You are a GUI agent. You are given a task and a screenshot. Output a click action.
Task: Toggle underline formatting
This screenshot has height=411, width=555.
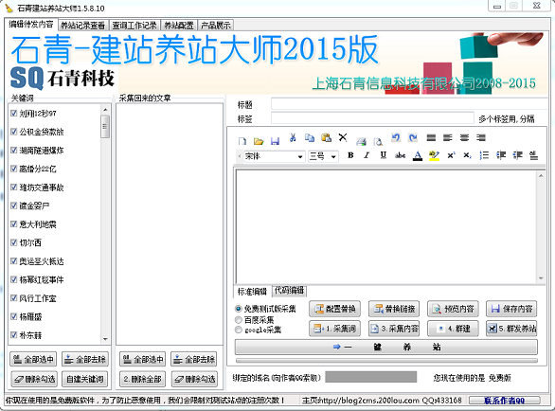[x=383, y=155]
